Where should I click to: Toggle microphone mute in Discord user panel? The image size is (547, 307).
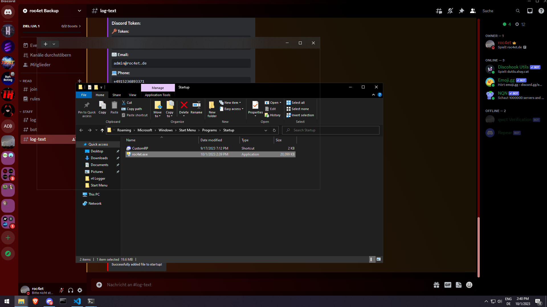[62, 290]
